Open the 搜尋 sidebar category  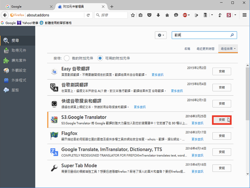pos(18,40)
